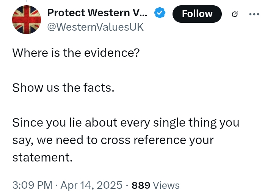Click the word "evidence?" in the post
273x196 pixels.
click(112, 53)
